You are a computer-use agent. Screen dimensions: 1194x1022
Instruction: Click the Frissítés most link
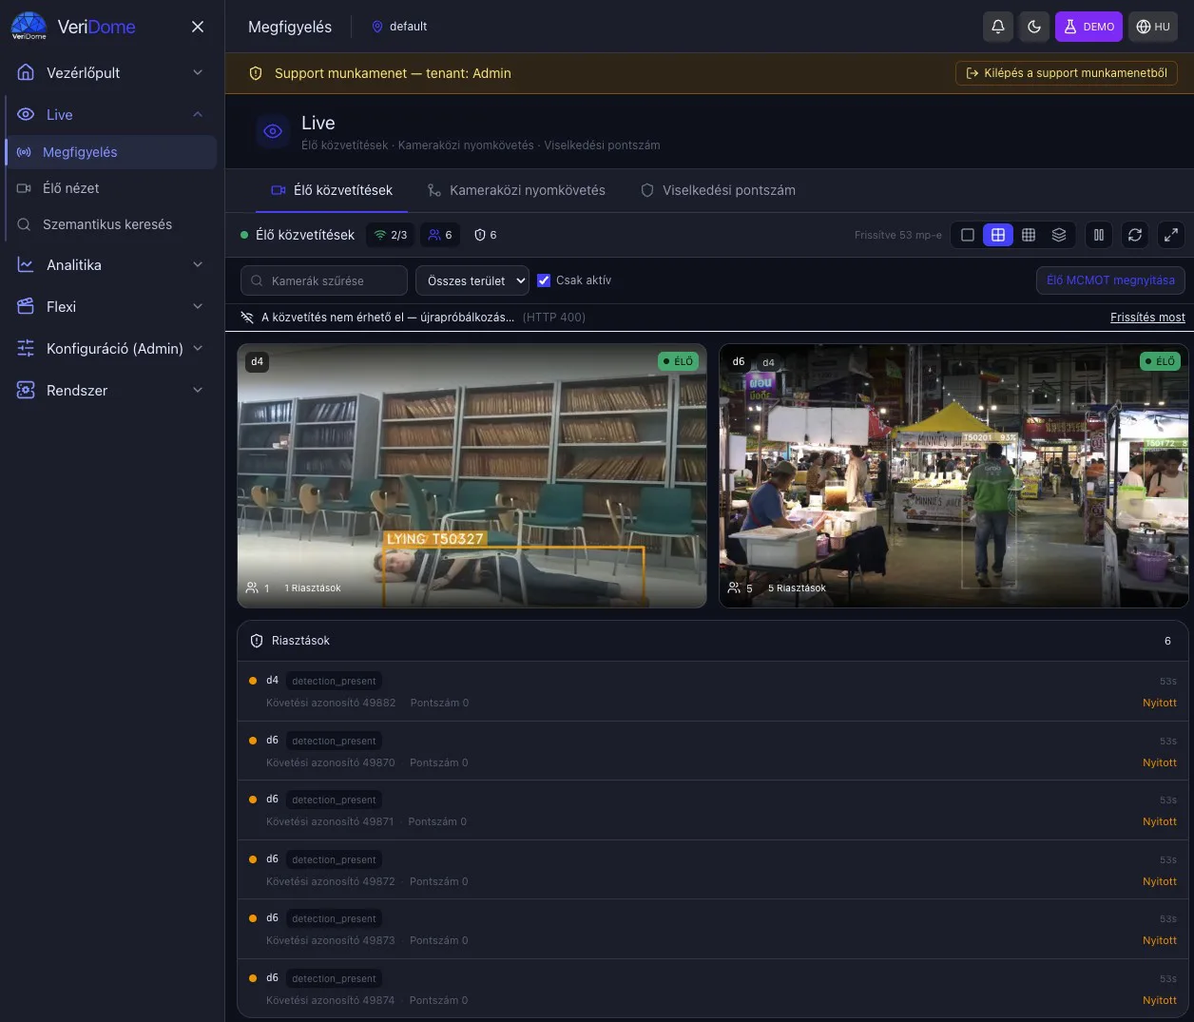1147,318
